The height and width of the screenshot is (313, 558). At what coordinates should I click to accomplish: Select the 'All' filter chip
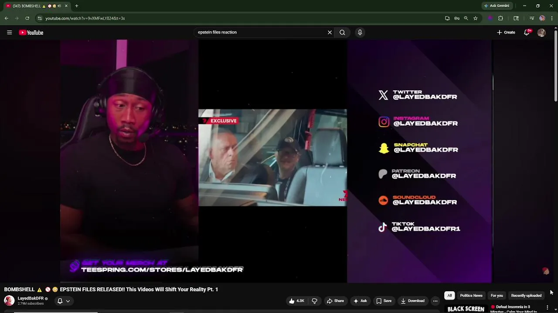[x=449, y=296]
